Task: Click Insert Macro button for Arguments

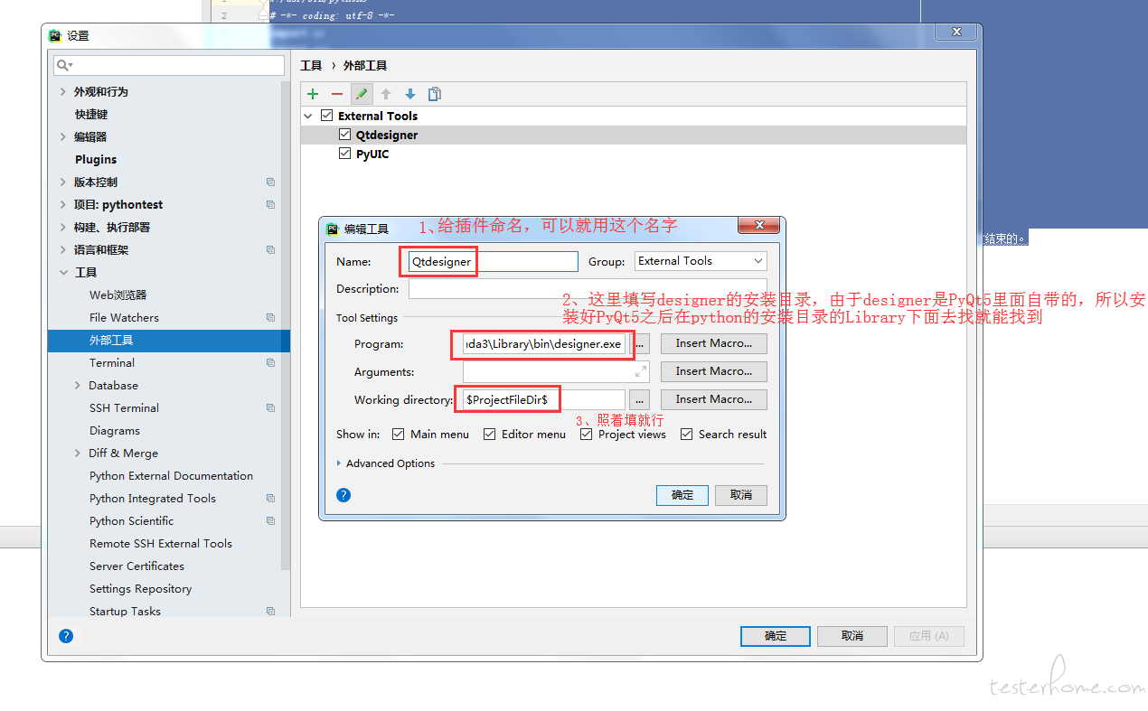Action: click(x=714, y=371)
